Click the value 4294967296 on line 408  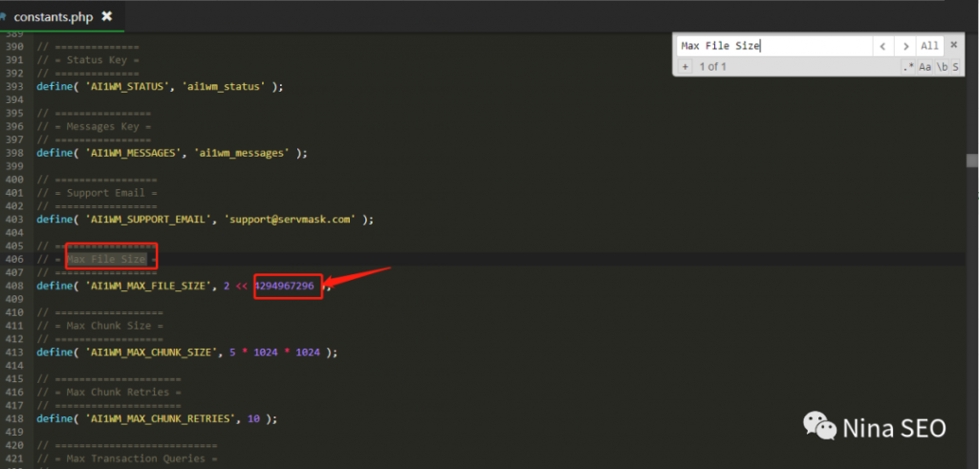coord(284,286)
